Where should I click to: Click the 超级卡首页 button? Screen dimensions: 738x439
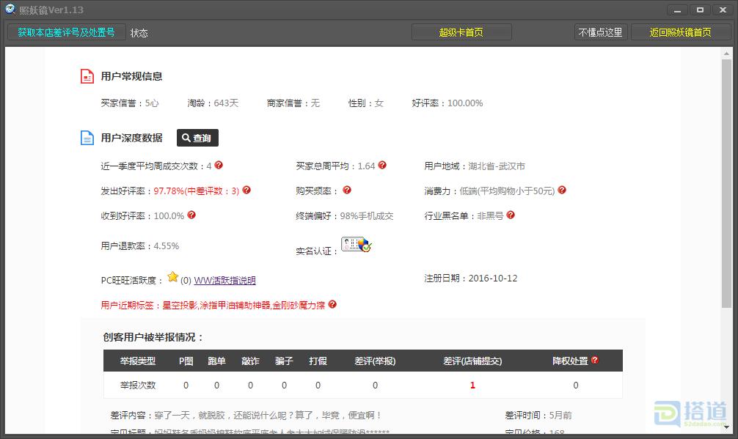coord(461,32)
